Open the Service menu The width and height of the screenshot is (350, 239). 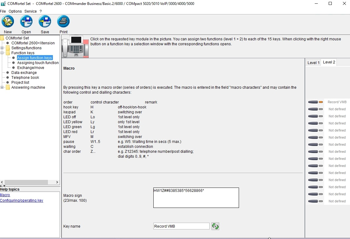[x=31, y=11]
